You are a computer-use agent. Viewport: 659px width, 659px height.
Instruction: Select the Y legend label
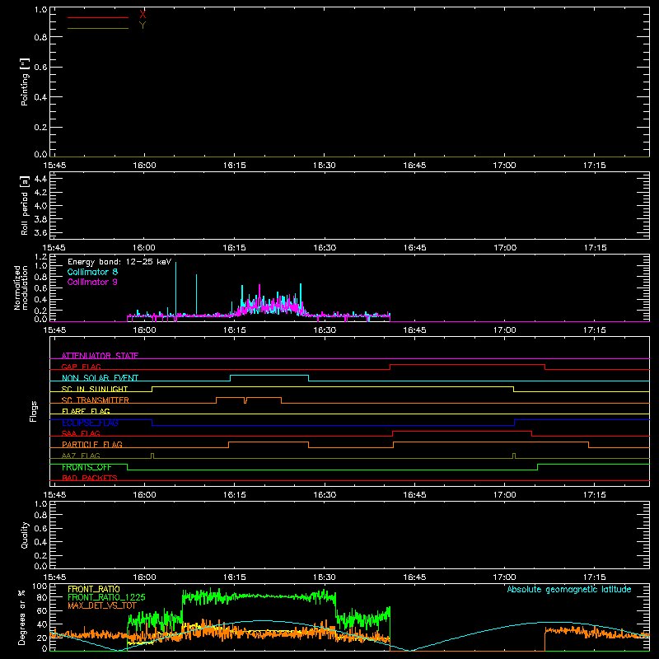(x=143, y=26)
